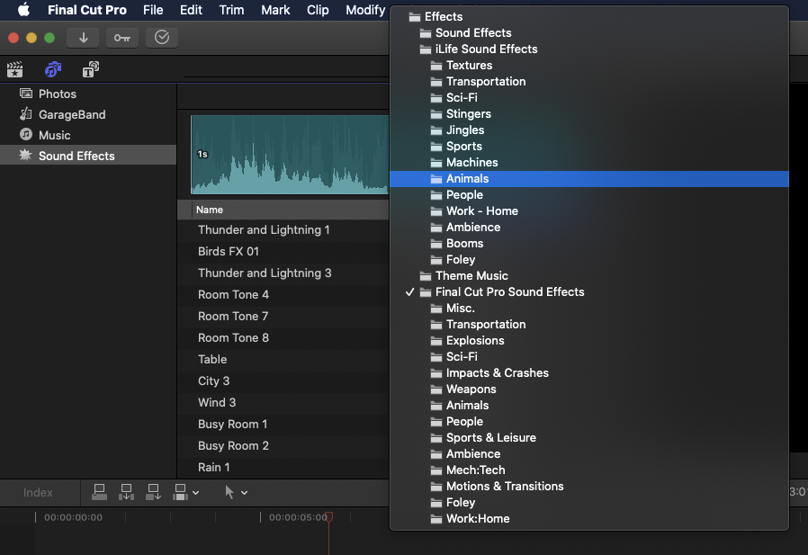Choose the Motions & Transitions folder
The height and width of the screenshot is (555, 808).
pyautogui.click(x=589, y=486)
